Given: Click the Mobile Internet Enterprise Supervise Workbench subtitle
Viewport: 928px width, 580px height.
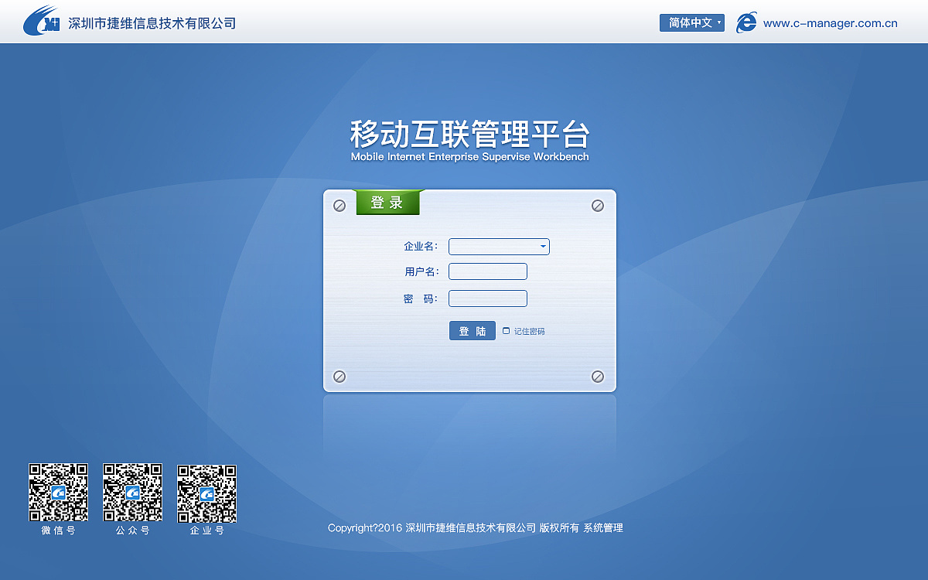Looking at the screenshot, I should [x=470, y=157].
